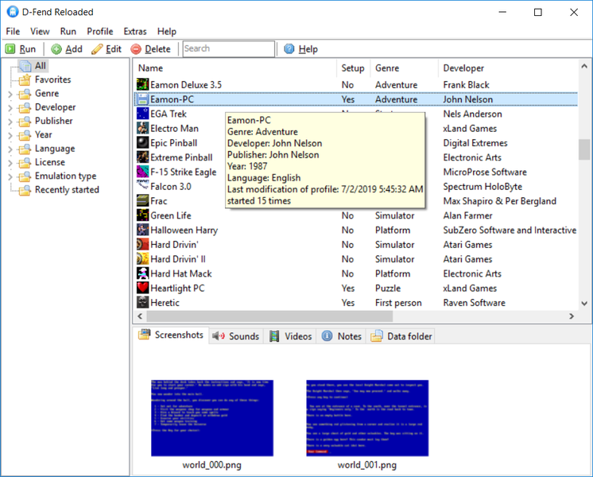Sort list by Genre column header
The image size is (593, 477).
405,68
